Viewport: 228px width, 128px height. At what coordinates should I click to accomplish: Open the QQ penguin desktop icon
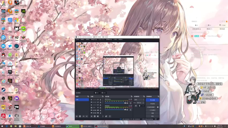pyautogui.click(x=3, y=55)
